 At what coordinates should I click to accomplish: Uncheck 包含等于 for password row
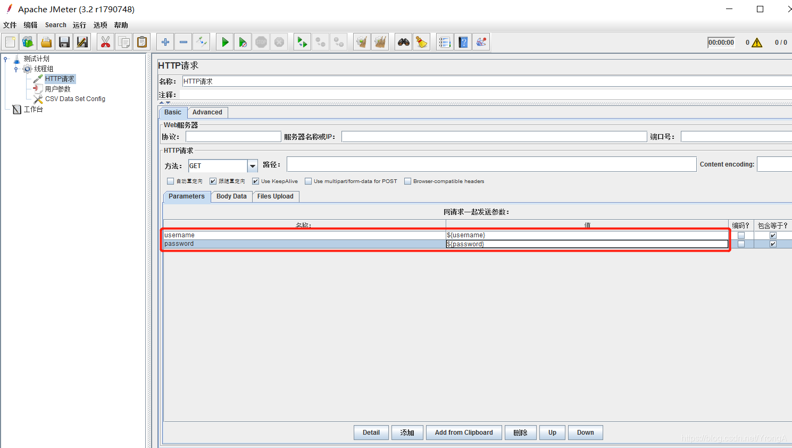coord(773,244)
